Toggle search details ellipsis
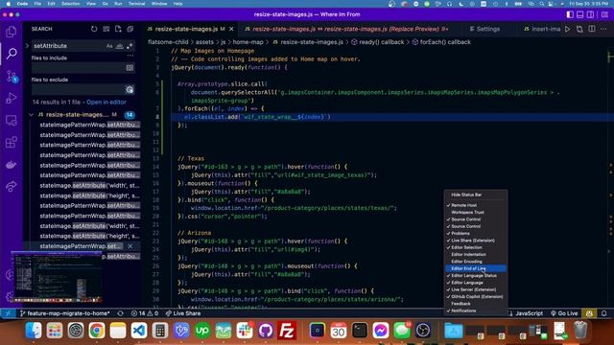The image size is (614, 345). (x=130, y=56)
